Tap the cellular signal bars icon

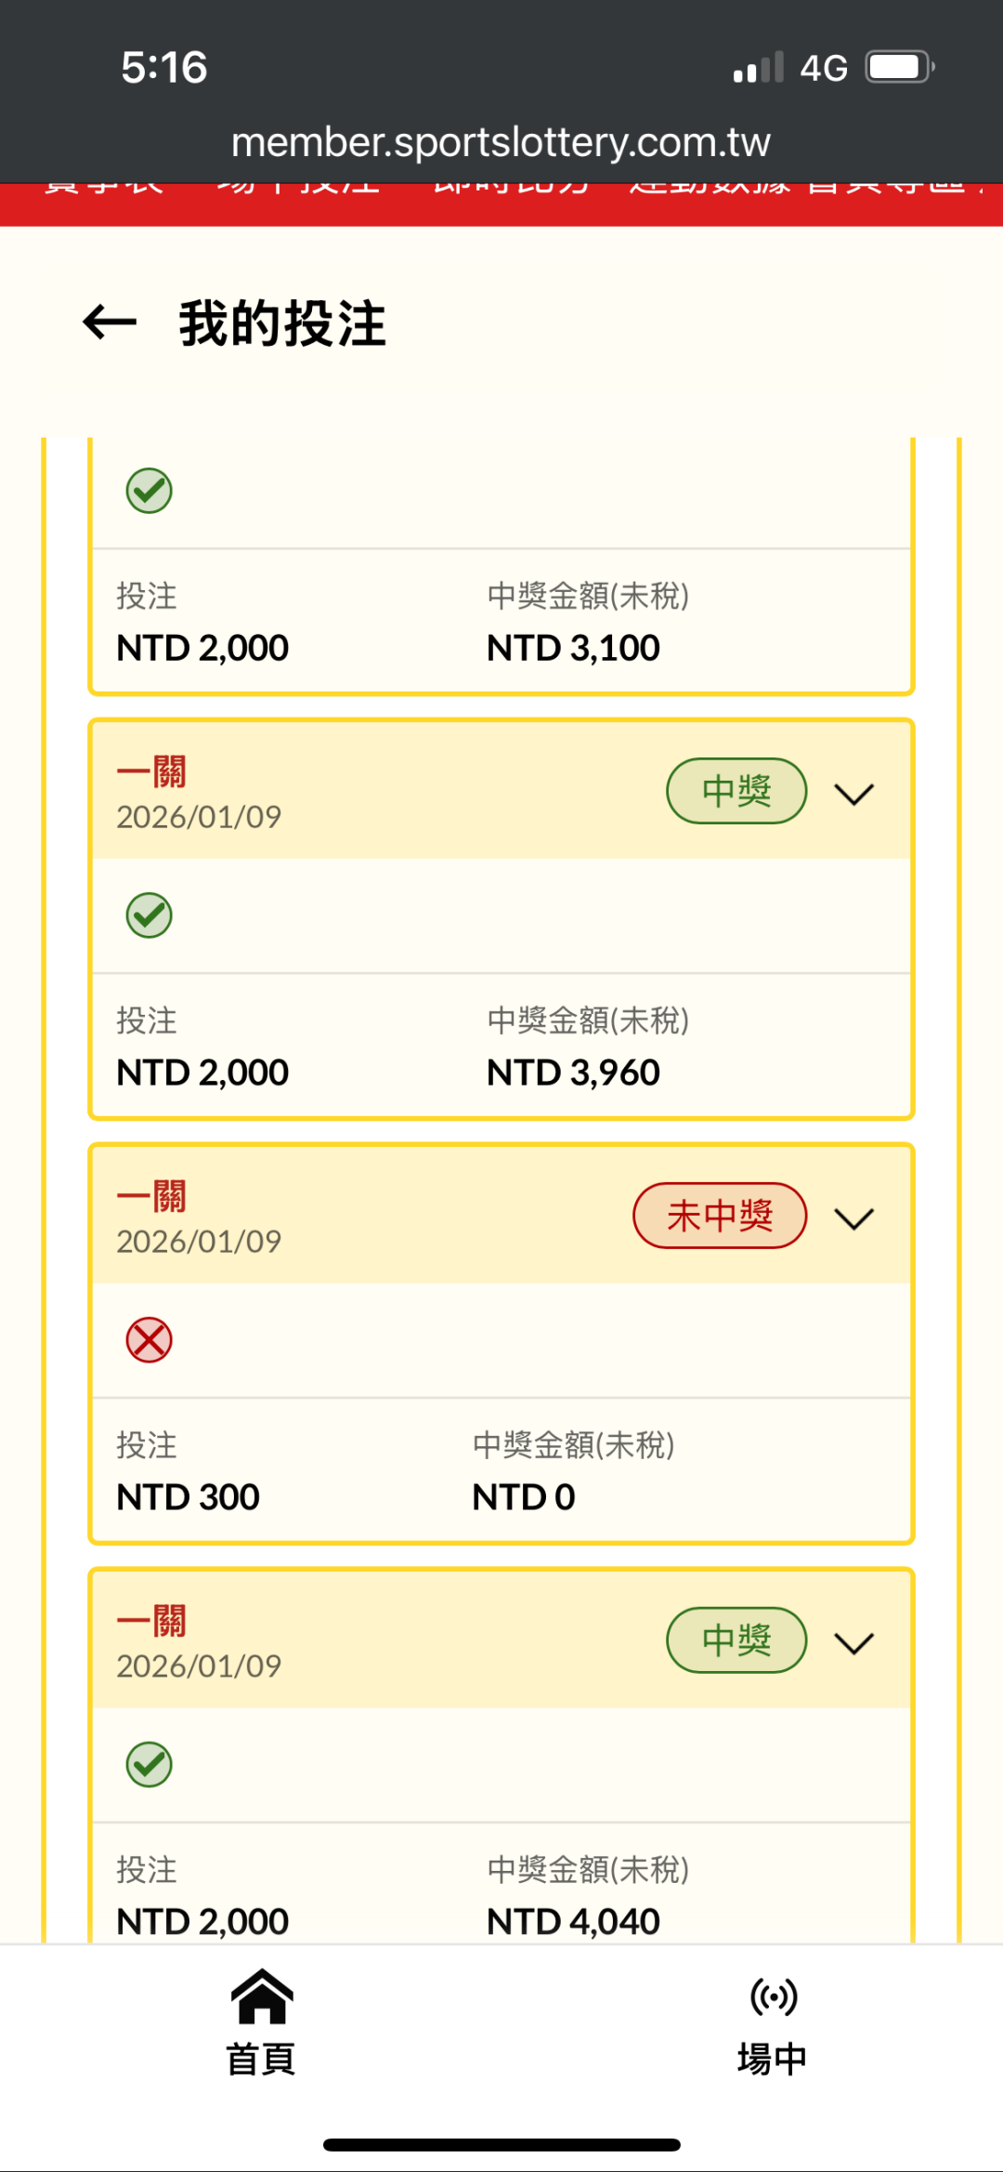pyautogui.click(x=758, y=68)
